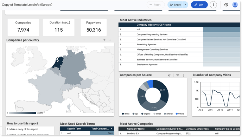
Task: Sort by Company Industry SIC... column in companies table
Action: coord(169,129)
